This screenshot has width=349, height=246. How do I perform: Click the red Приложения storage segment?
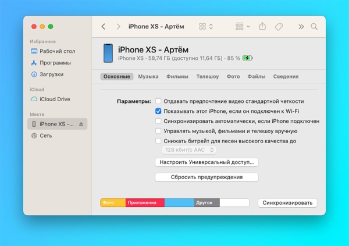click(145, 203)
